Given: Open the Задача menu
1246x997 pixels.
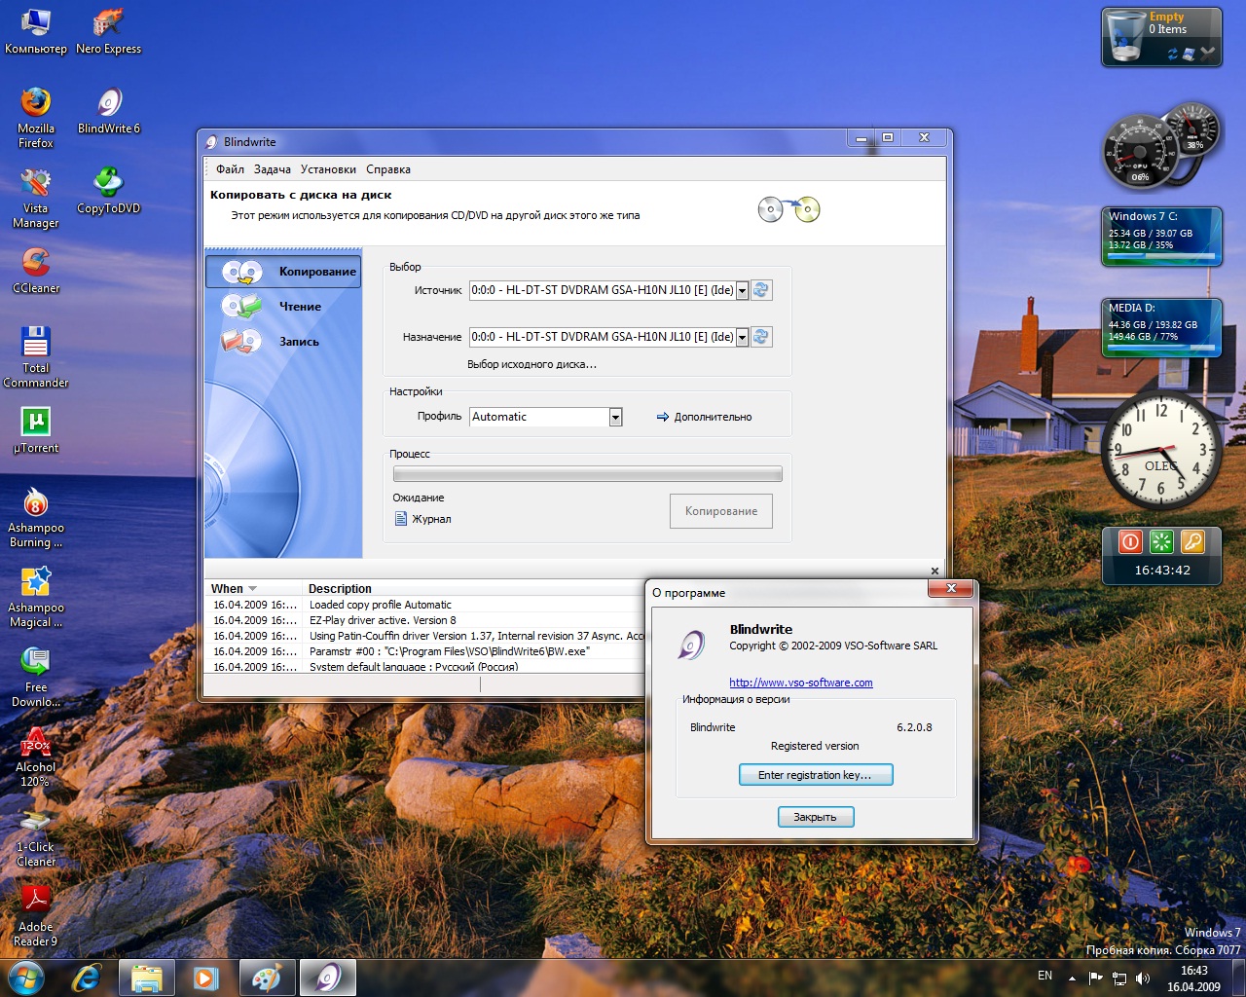Looking at the screenshot, I should (273, 169).
